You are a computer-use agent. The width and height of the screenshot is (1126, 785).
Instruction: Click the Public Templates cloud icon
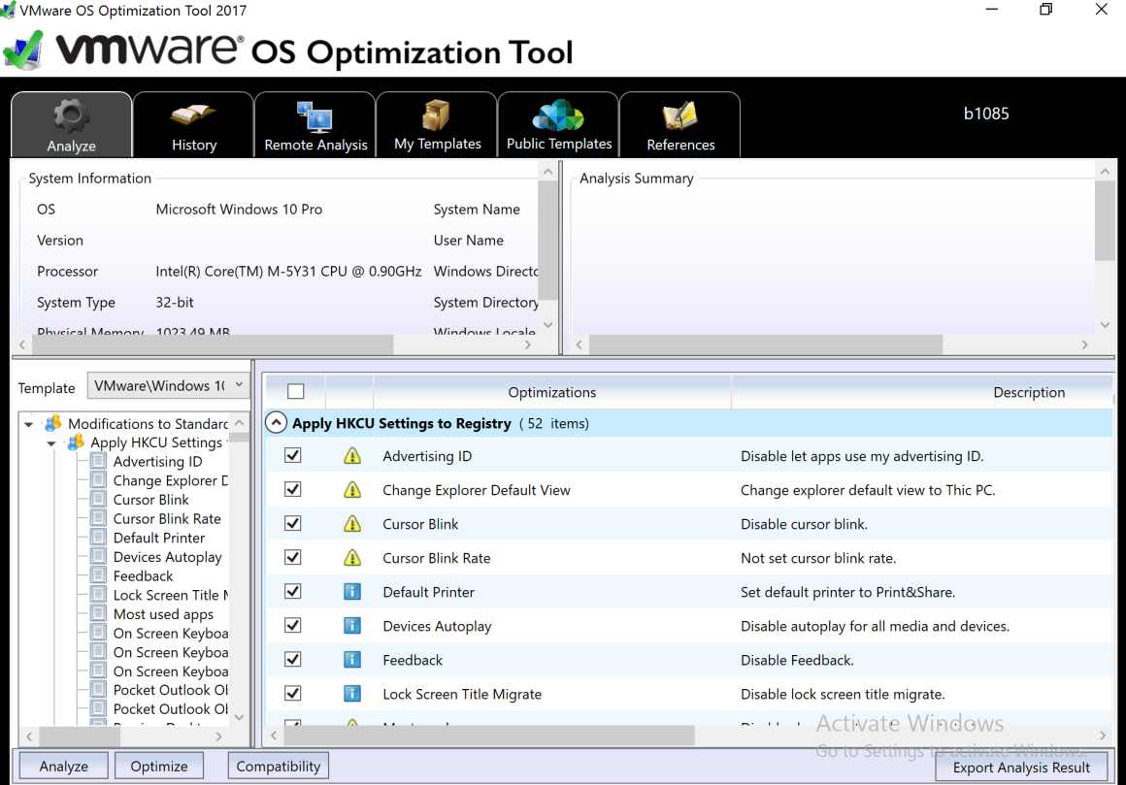(x=558, y=115)
